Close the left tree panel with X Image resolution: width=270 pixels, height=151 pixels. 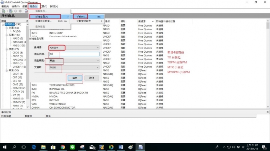pos(27,21)
